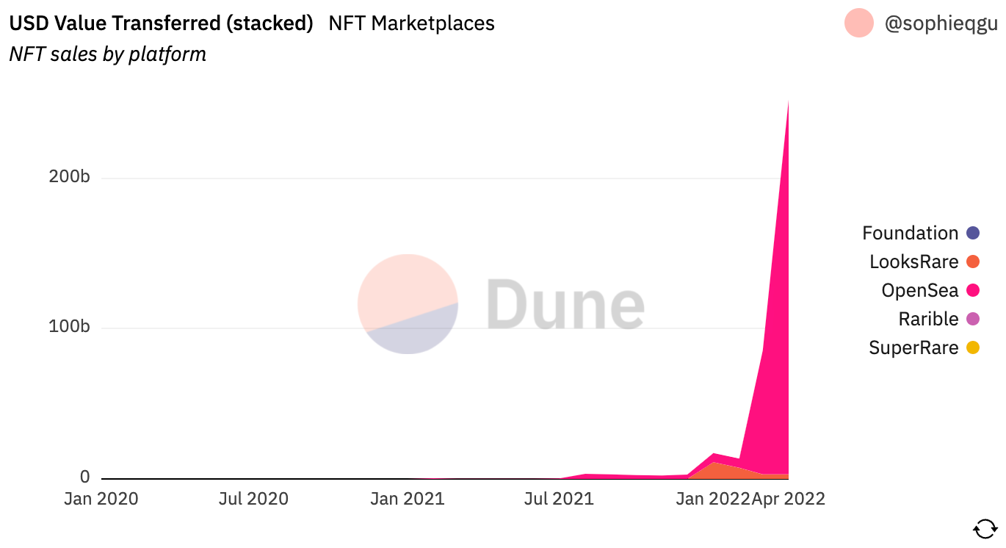The image size is (1006, 548).
Task: Click the pink OpenSea legend dot
Action: (973, 290)
